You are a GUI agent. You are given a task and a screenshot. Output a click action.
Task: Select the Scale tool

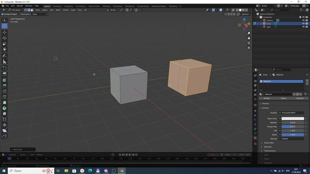pos(4,43)
